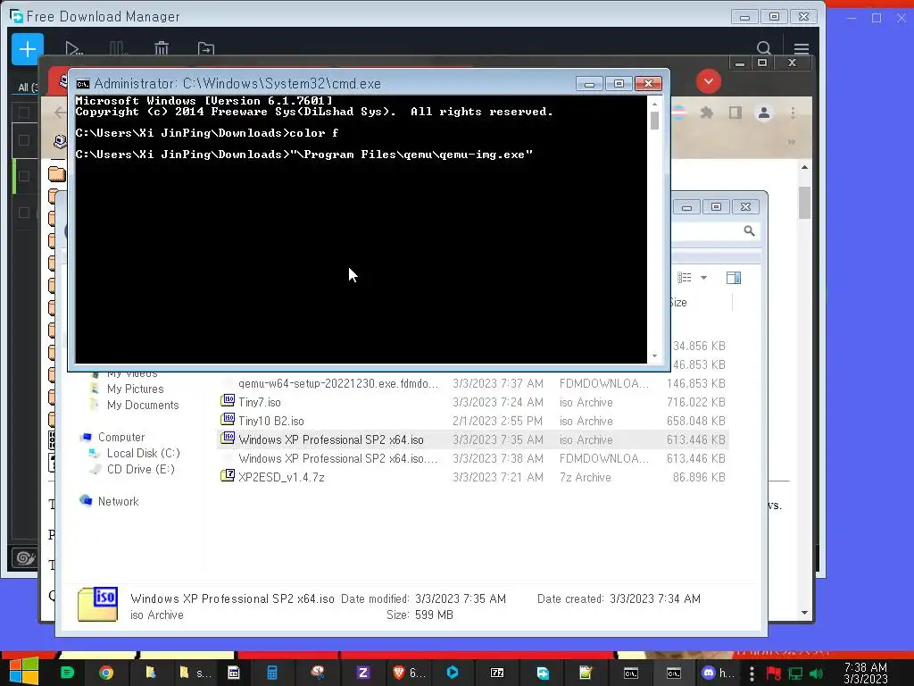Open Brave browser taskbar button

click(410, 673)
